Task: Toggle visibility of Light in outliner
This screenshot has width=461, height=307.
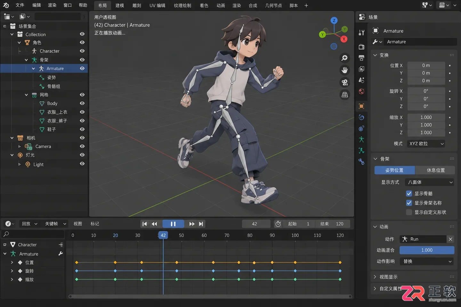Action: pyautogui.click(x=82, y=163)
